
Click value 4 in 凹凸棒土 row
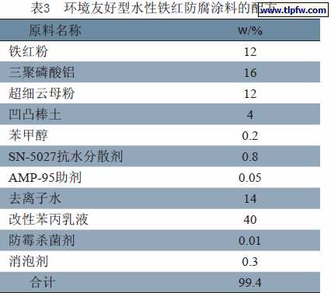coord(250,115)
